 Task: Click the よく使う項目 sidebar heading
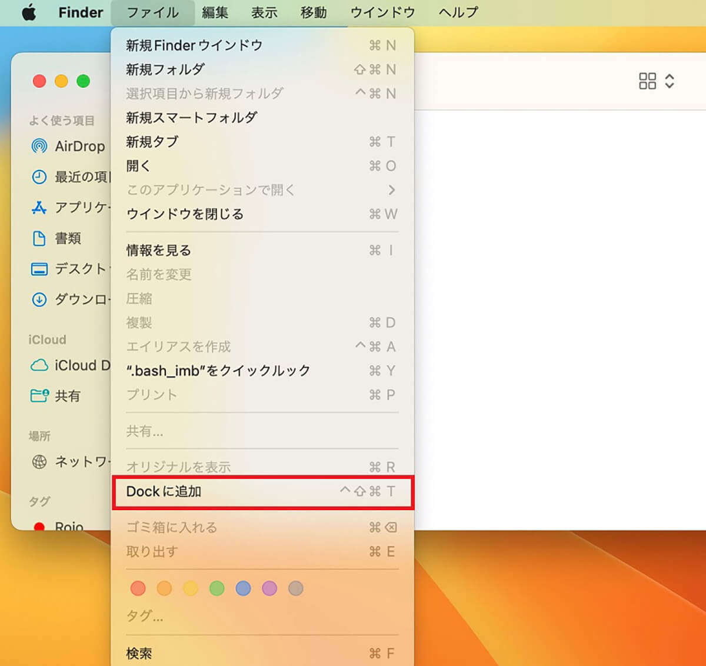pyautogui.click(x=62, y=121)
